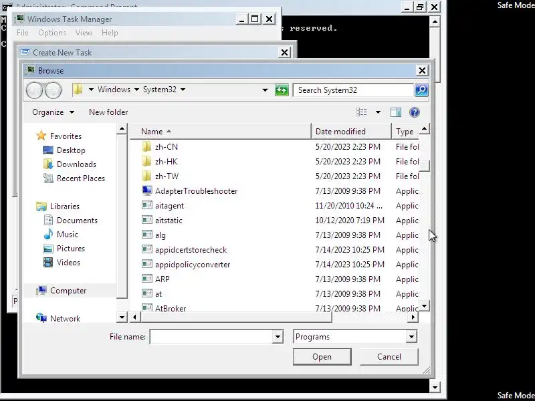
Task: Click the folder icon in address bar
Action: 78,90
